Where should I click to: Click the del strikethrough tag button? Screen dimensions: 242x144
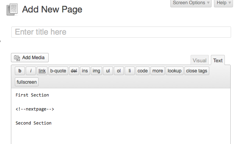[x=74, y=71]
